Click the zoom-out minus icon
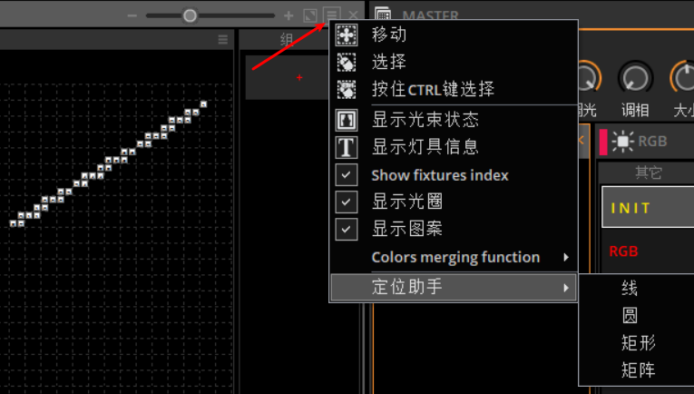The image size is (694, 394). pyautogui.click(x=132, y=15)
